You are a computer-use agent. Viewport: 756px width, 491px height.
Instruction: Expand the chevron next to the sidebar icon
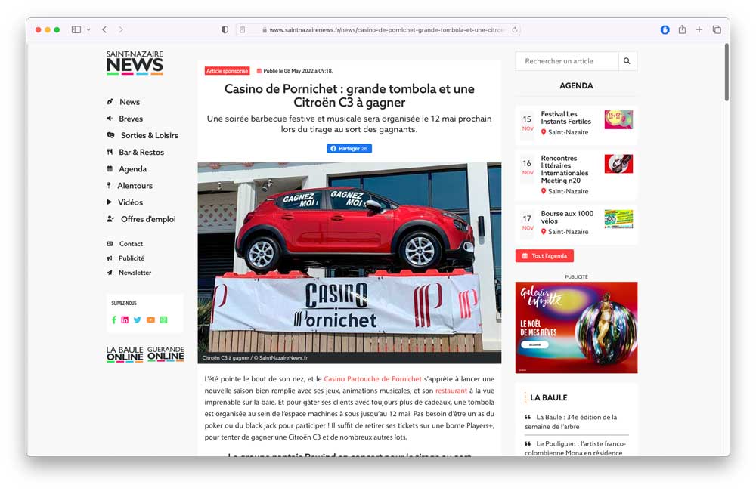tap(88, 29)
